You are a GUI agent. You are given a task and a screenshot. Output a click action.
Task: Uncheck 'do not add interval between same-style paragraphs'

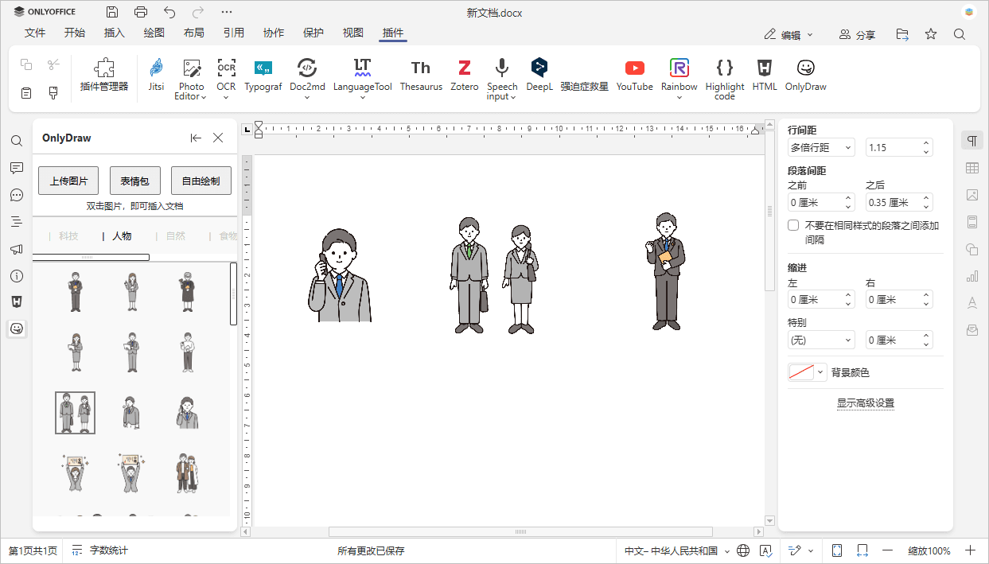(793, 224)
